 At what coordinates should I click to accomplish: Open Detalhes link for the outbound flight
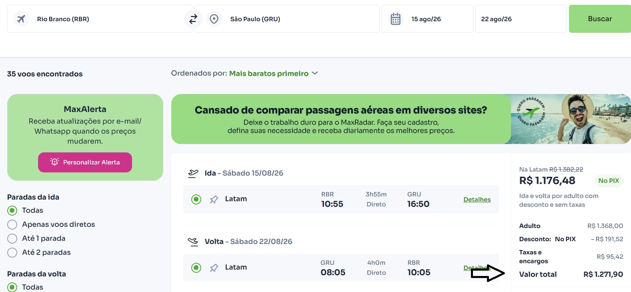click(477, 200)
